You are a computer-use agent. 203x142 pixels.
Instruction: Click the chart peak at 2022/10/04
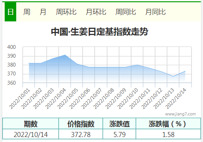coord(65,55)
